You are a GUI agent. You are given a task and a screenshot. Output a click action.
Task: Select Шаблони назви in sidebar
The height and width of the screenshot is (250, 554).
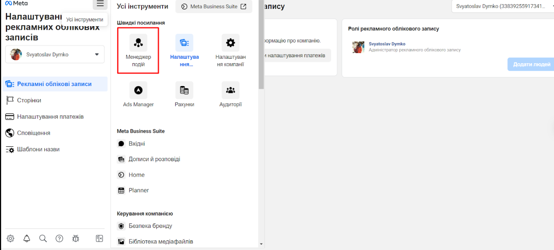pyautogui.click(x=55, y=150)
